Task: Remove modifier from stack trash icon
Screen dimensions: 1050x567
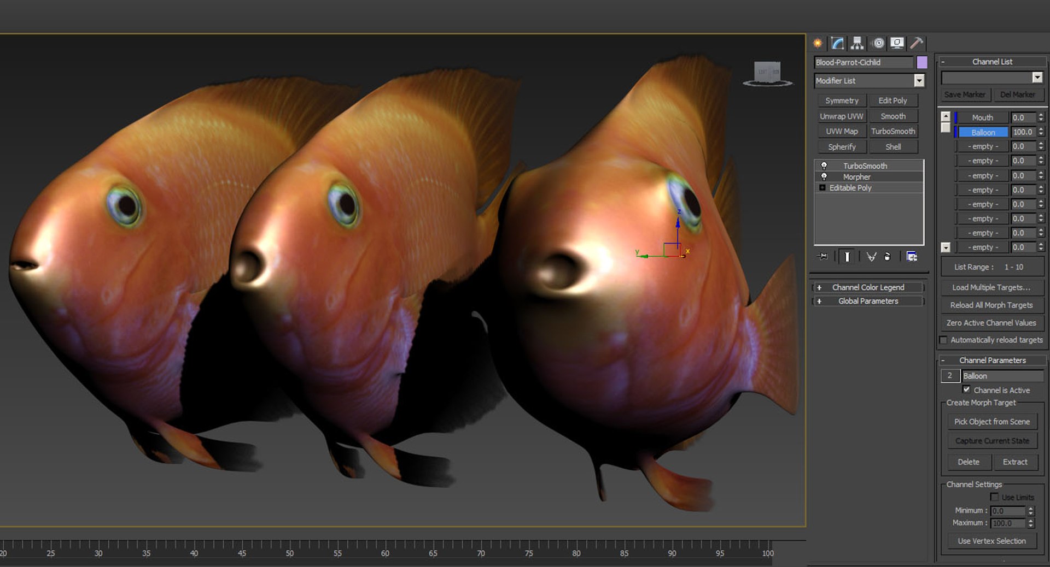Action: [888, 256]
